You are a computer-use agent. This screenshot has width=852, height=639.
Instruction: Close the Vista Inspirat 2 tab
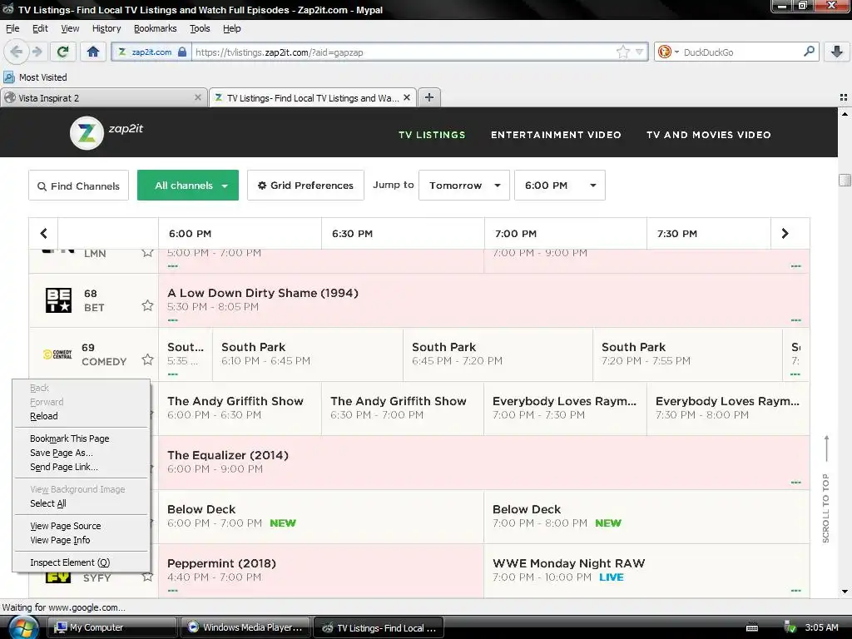coord(198,97)
